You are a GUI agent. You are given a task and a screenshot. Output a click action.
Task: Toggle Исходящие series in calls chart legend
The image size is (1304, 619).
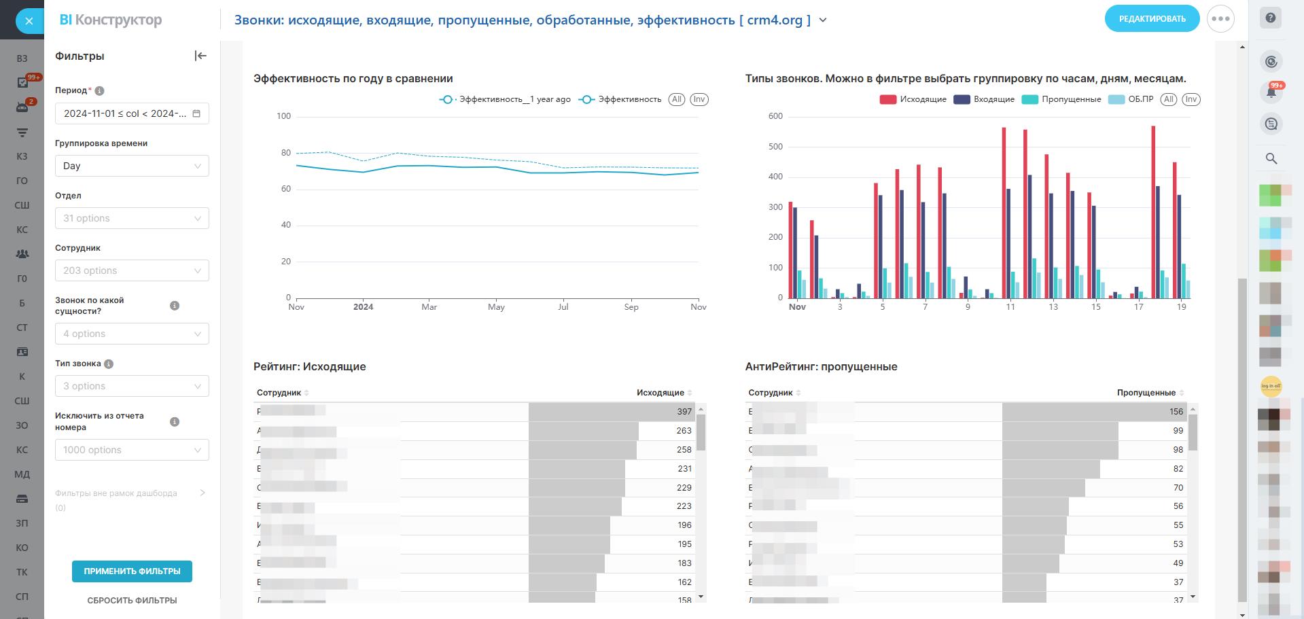[x=913, y=99]
